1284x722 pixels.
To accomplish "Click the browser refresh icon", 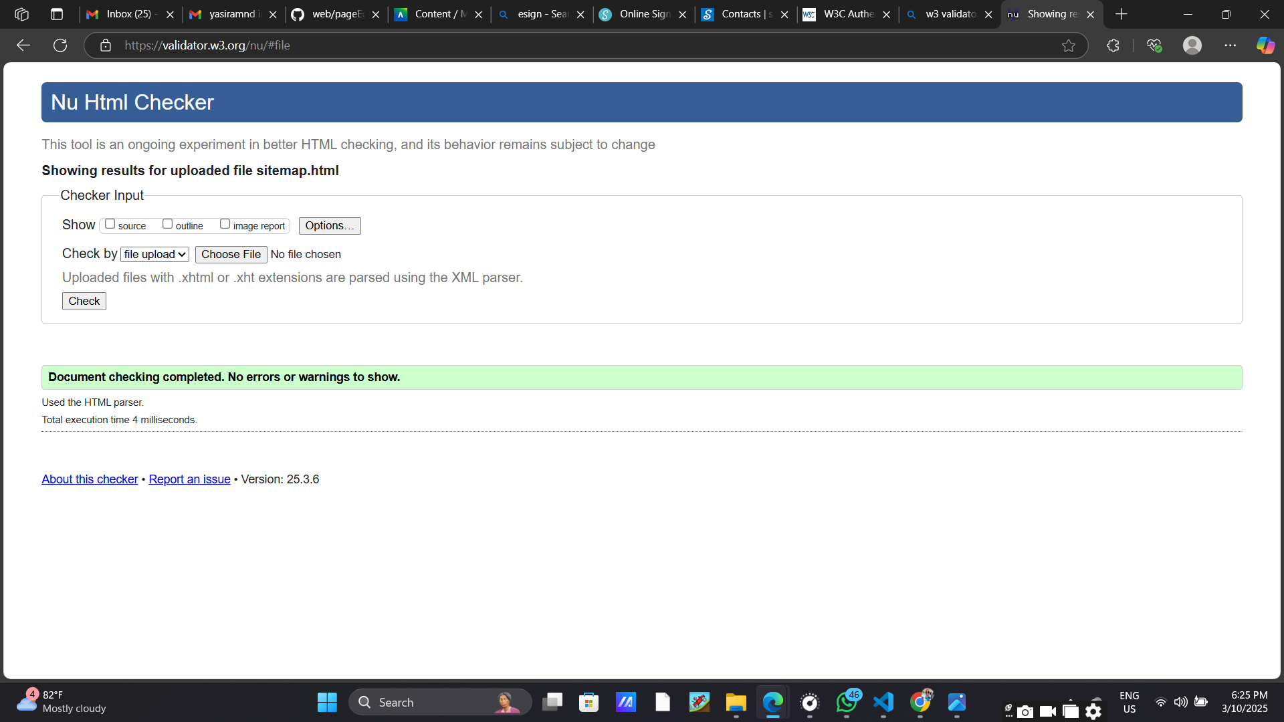I will pyautogui.click(x=60, y=45).
